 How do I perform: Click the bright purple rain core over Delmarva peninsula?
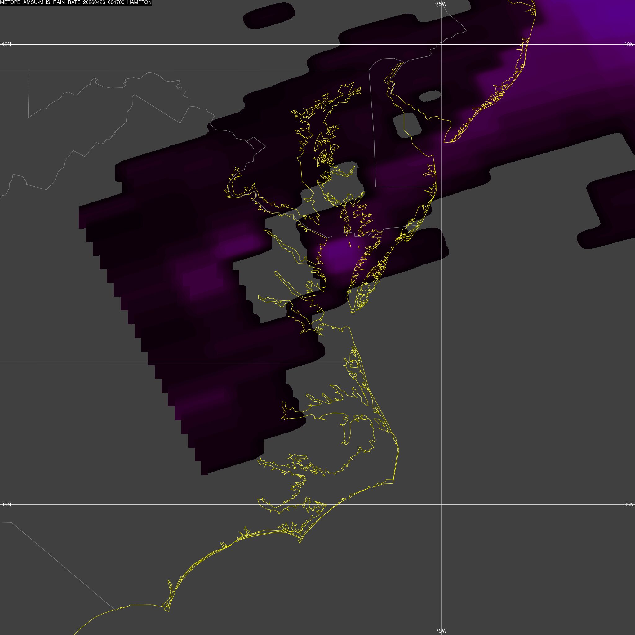[x=339, y=255]
